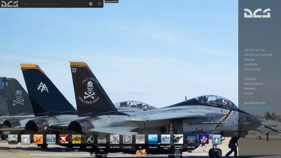
Task: Select the A-10A module icon
Action: [26, 139]
